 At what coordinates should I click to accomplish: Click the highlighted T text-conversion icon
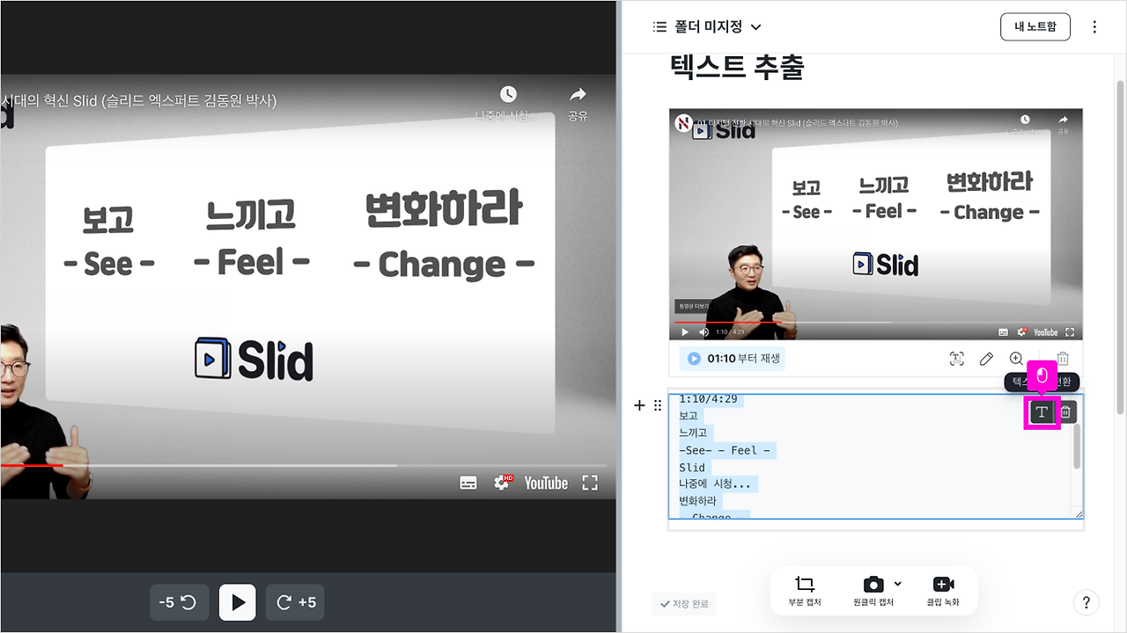pos(1042,411)
